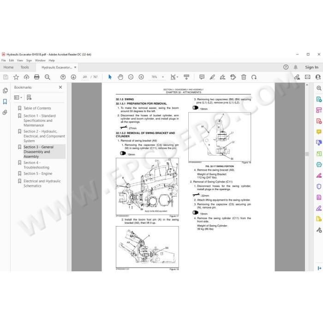Switch to the Home tab
The height and width of the screenshot is (323, 323).
click(x=8, y=67)
